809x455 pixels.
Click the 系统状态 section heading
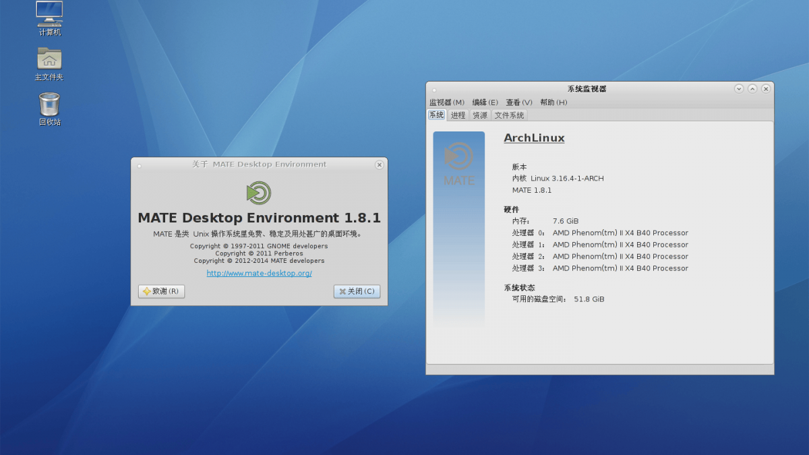click(x=519, y=288)
